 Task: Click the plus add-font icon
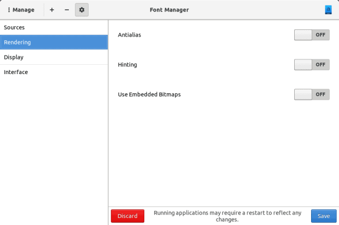[52, 10]
